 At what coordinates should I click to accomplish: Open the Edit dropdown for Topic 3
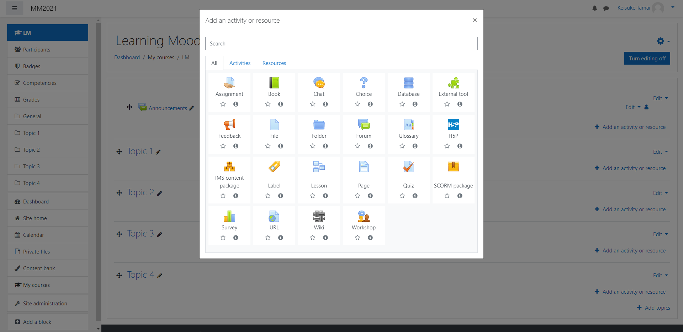click(x=661, y=234)
